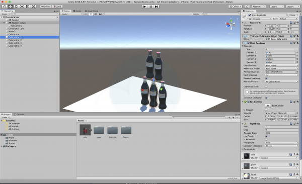Select the Hand tool in toolbar
This screenshot has width=302, height=184.
click(5, 7)
